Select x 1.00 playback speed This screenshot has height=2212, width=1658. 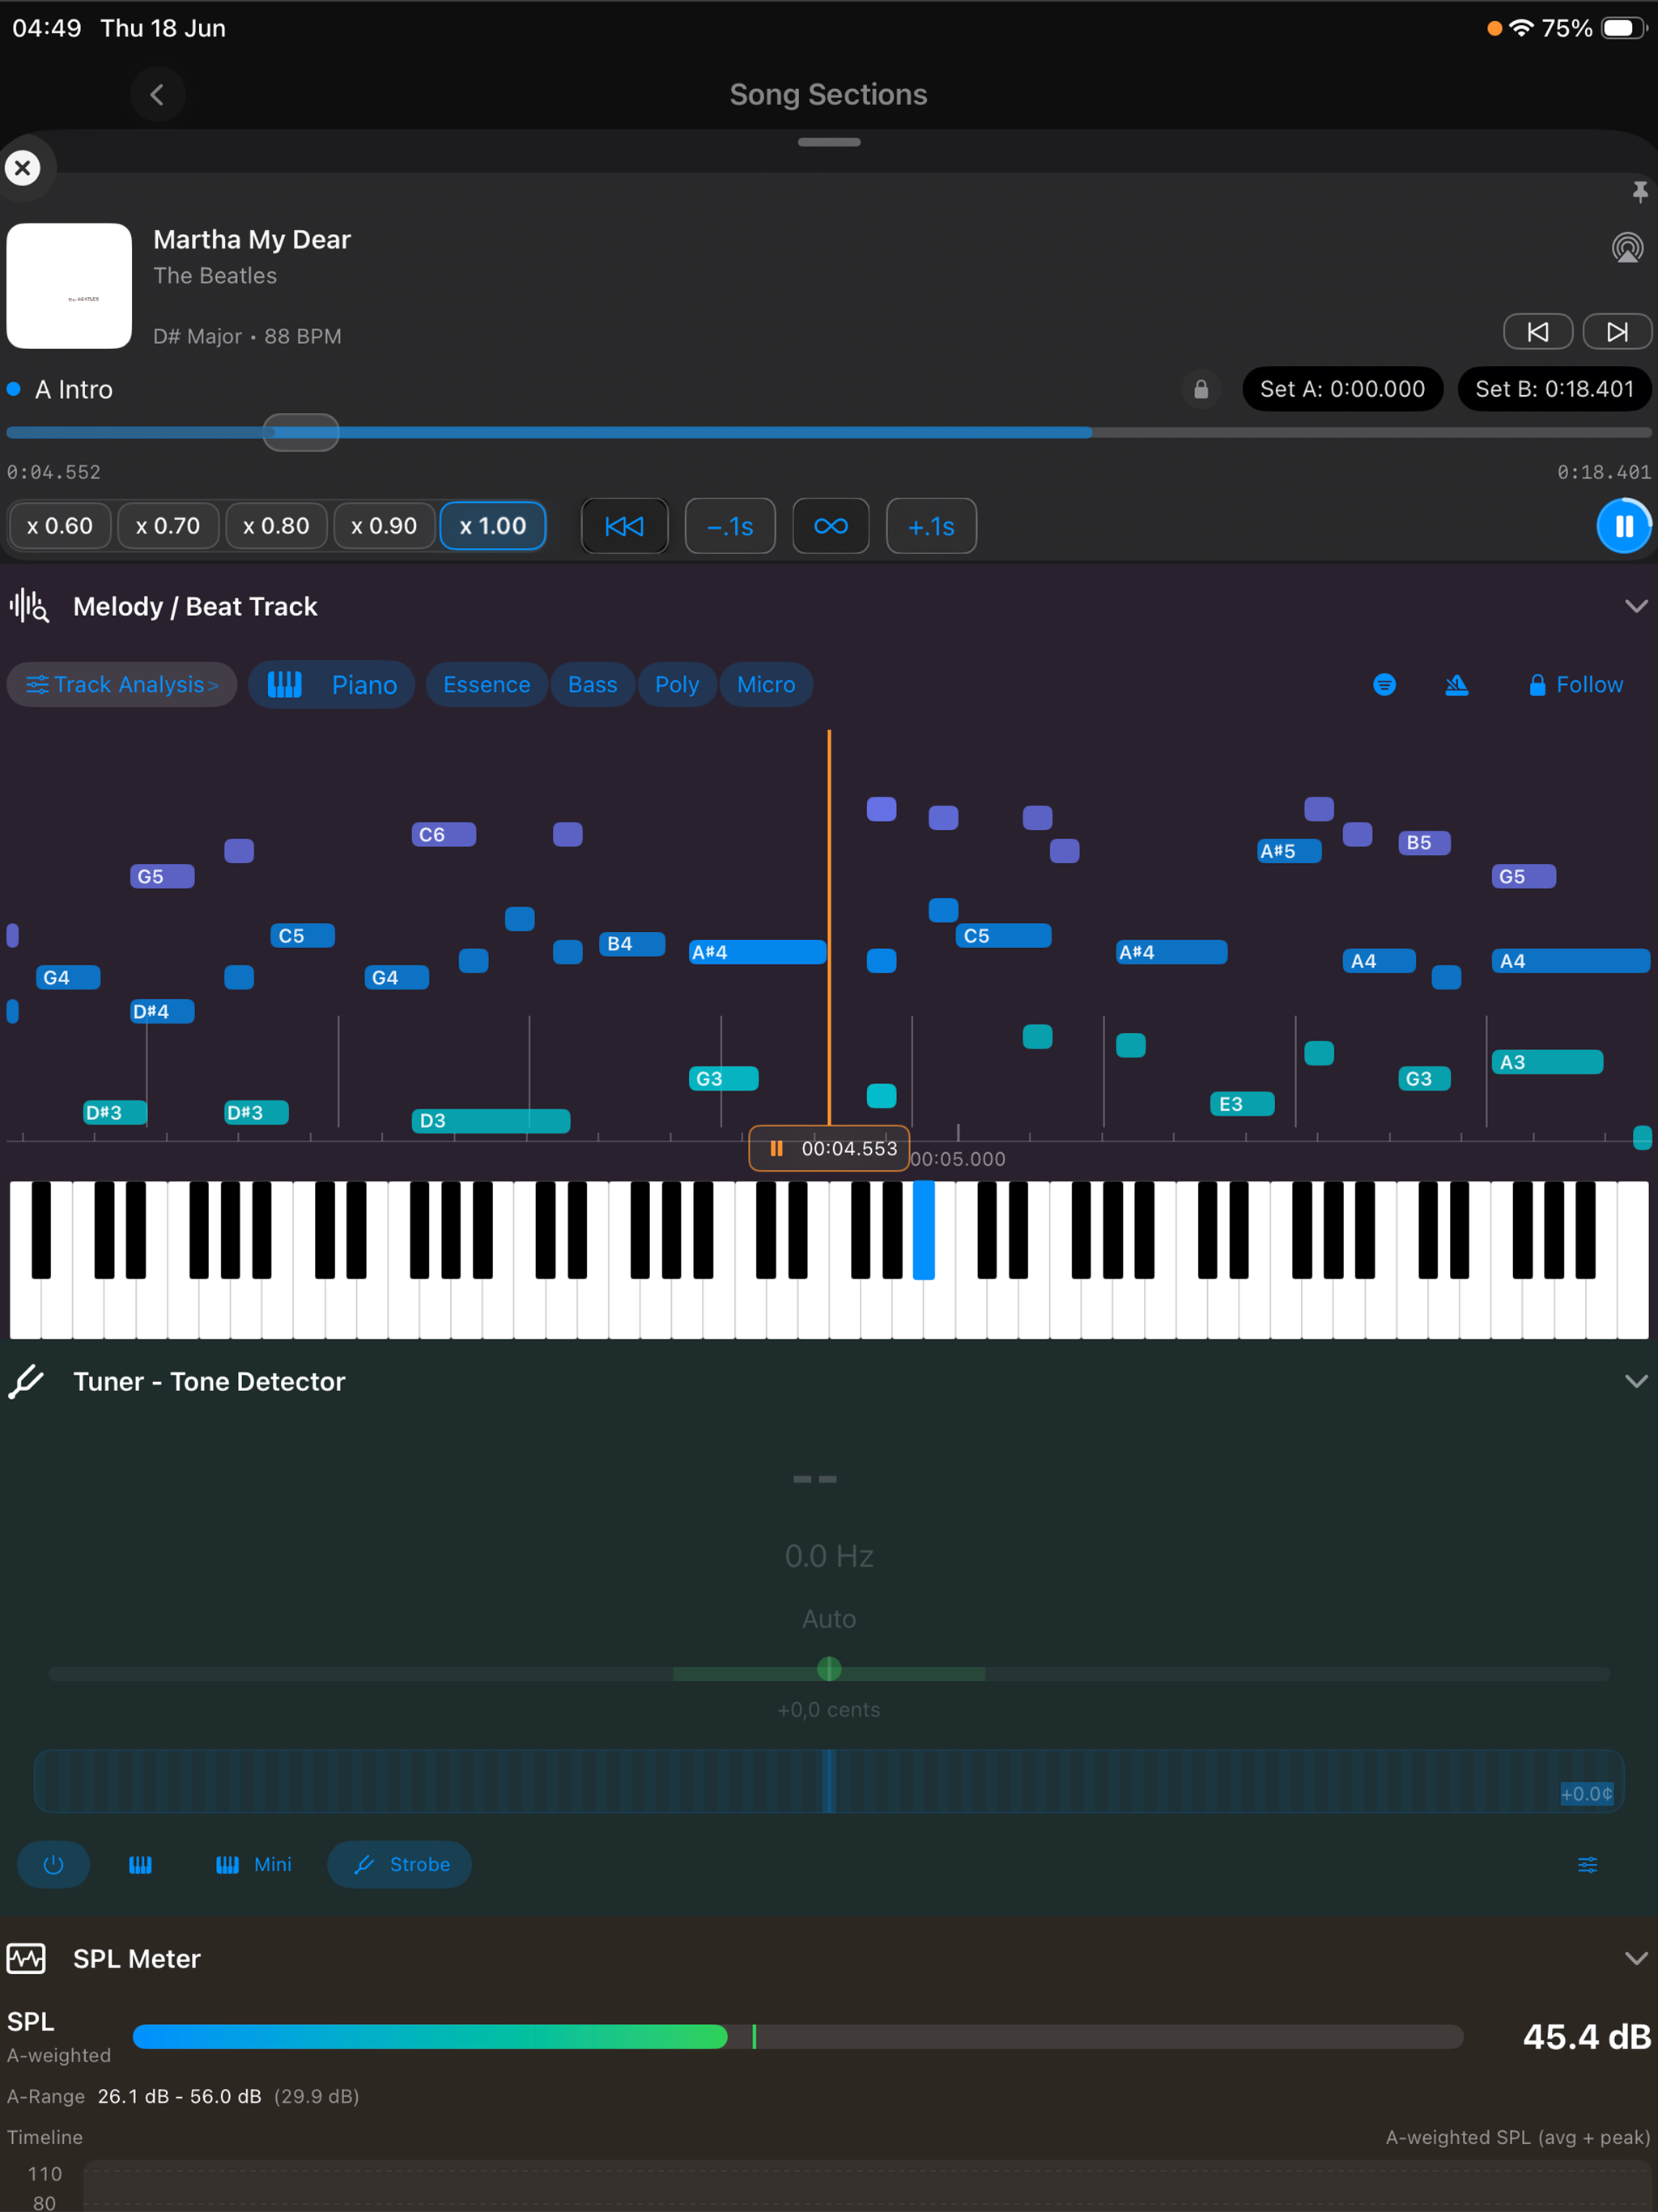tap(493, 526)
